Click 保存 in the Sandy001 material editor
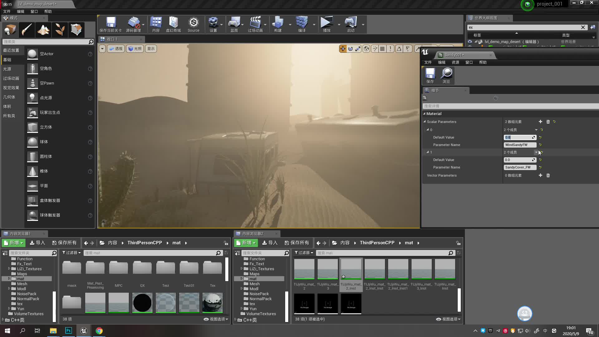Image resolution: width=599 pixels, height=337 pixels. coord(430,75)
